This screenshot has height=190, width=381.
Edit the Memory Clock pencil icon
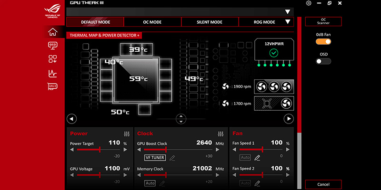coord(162,183)
